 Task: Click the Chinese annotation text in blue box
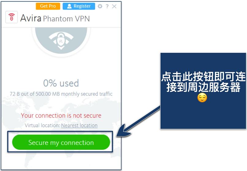[203, 82]
